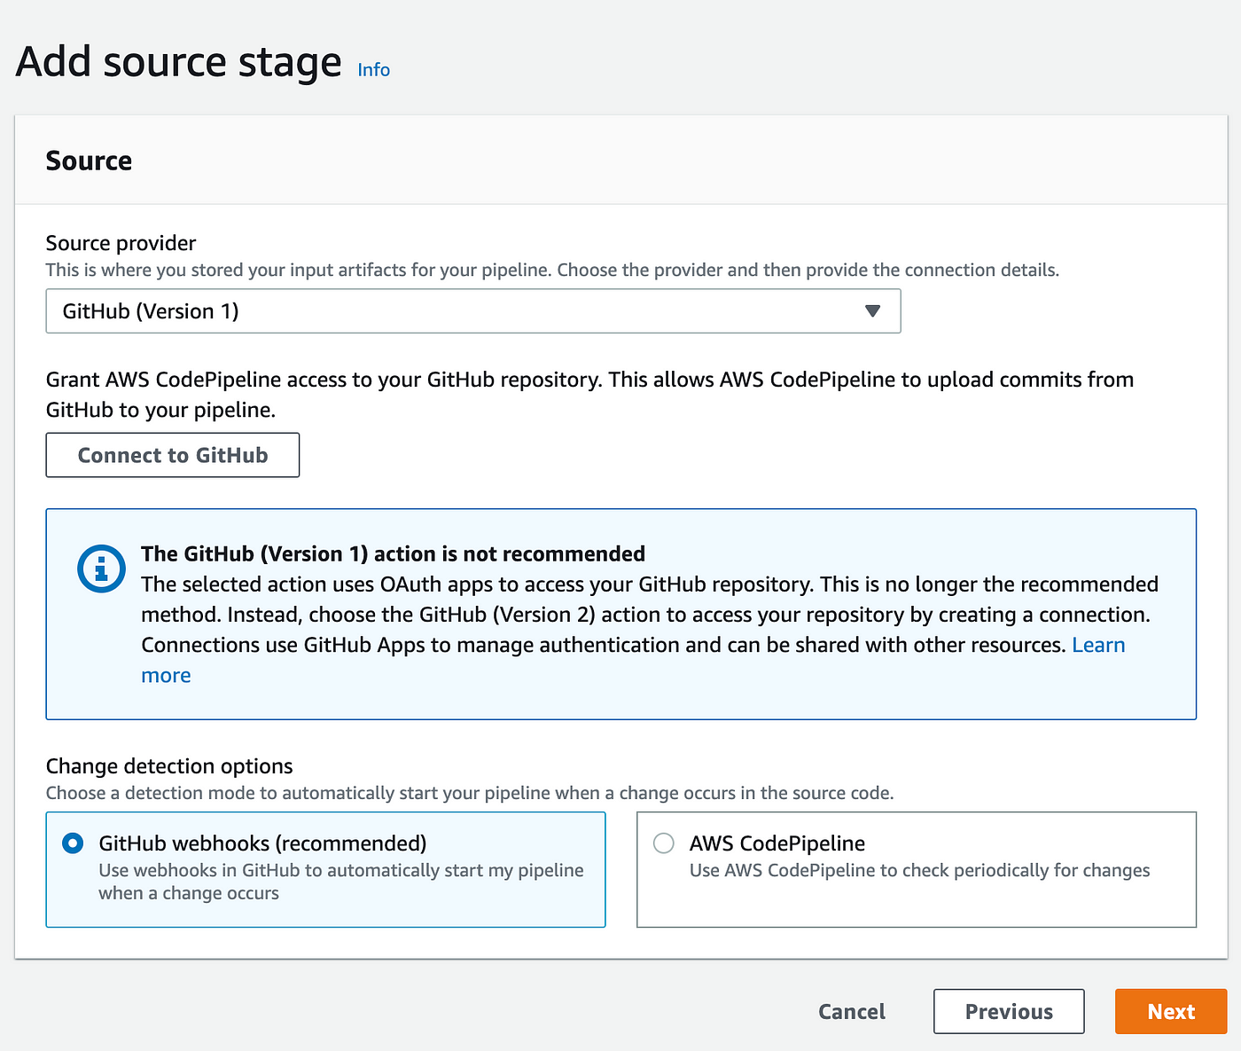Screen dimensions: 1241x1051
Task: Expand the Source provider dropdown
Action: 473,311
